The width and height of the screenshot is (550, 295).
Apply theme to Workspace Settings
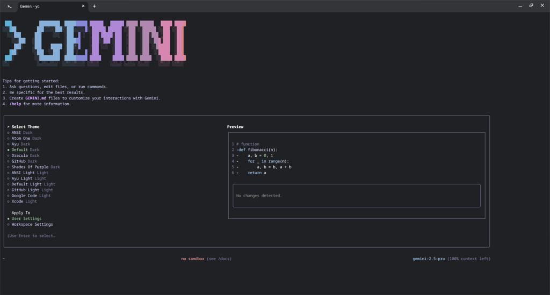[30, 225]
